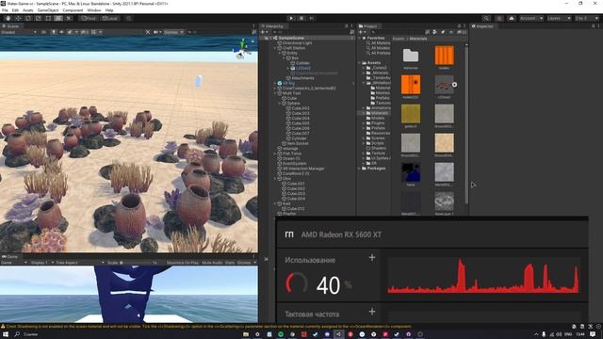Select All Prefabs under Favorites
Image resolution: width=603 pixels, height=339 pixels.
click(x=381, y=53)
